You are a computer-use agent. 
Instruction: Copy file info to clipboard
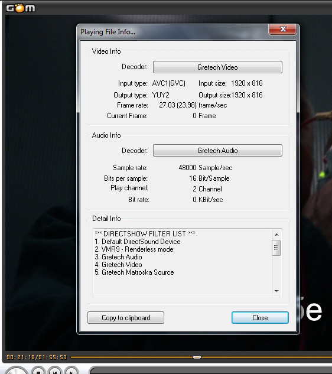point(126,318)
